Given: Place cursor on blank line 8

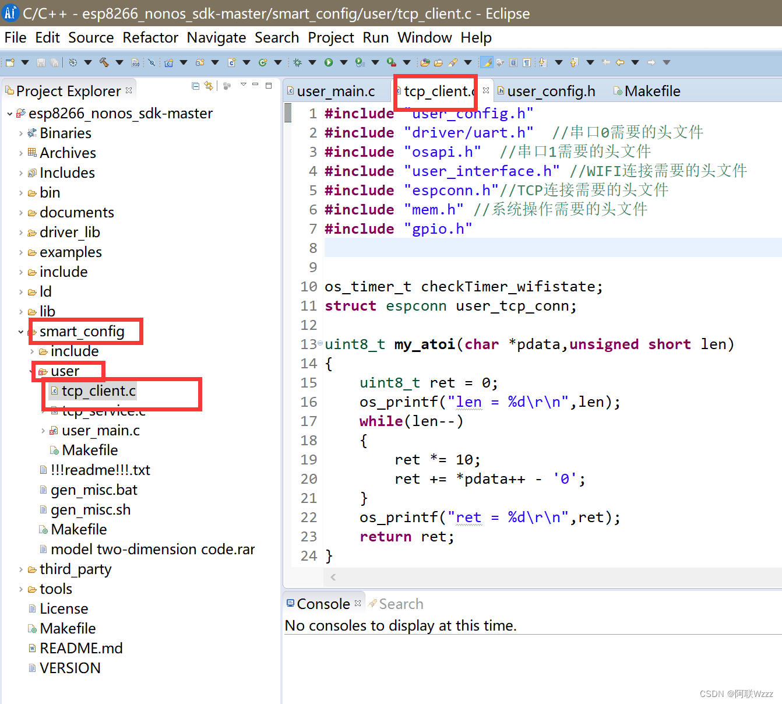Looking at the screenshot, I should click(552, 248).
